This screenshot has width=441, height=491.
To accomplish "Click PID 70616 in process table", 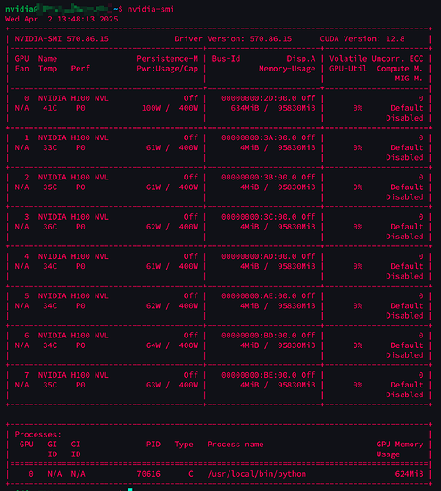I will click(x=149, y=474).
